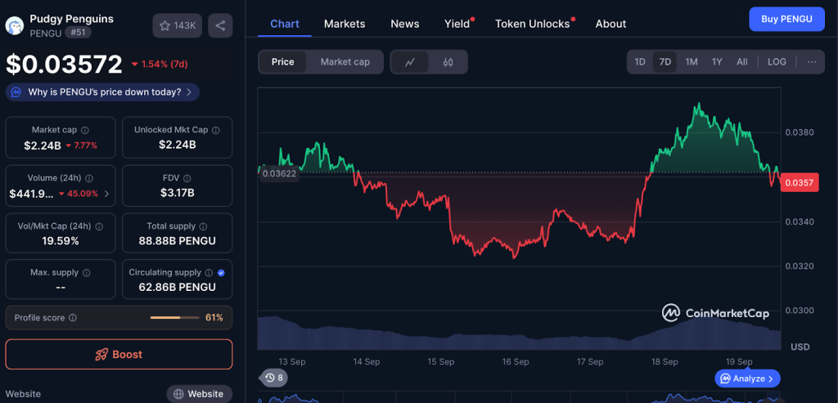
Task: Click the Profile score info icon
Action: point(73,318)
